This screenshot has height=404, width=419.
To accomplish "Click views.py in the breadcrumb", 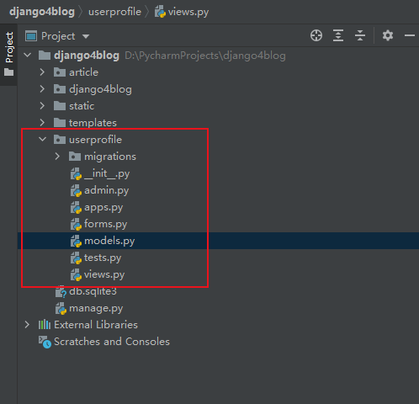I will tap(188, 12).
